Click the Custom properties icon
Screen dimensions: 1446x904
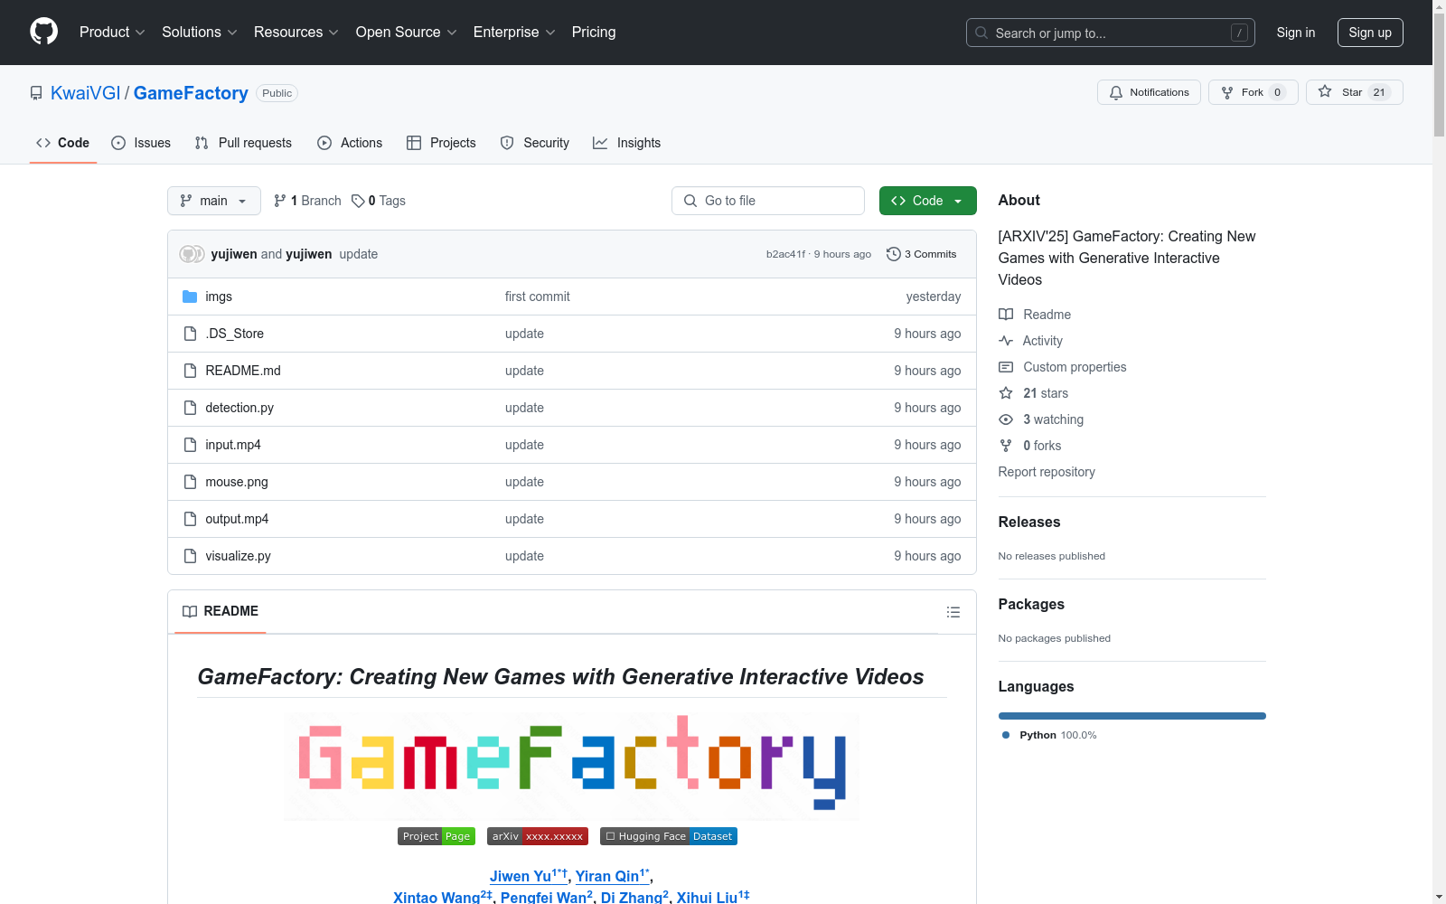point(1006,367)
